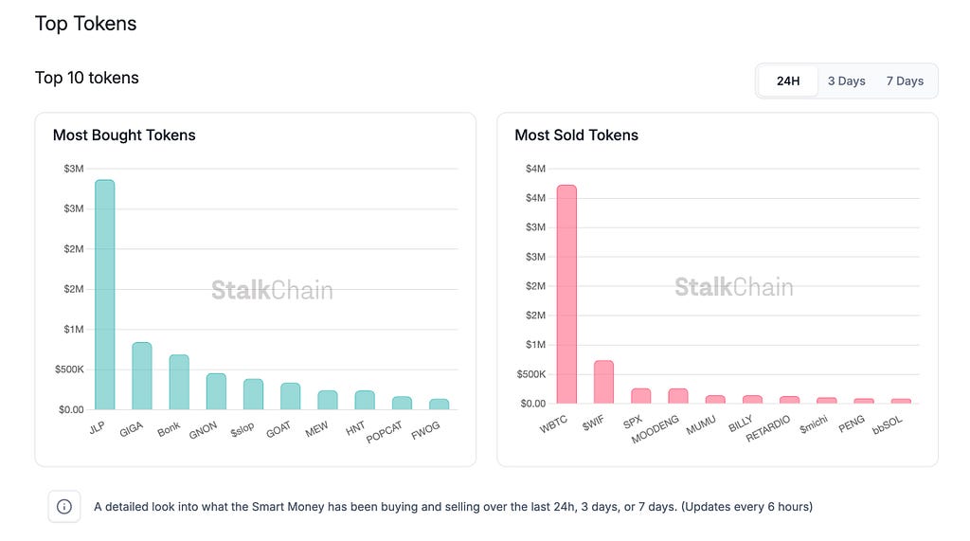
Task: Click the SPX bar in sold chart
Action: click(641, 396)
